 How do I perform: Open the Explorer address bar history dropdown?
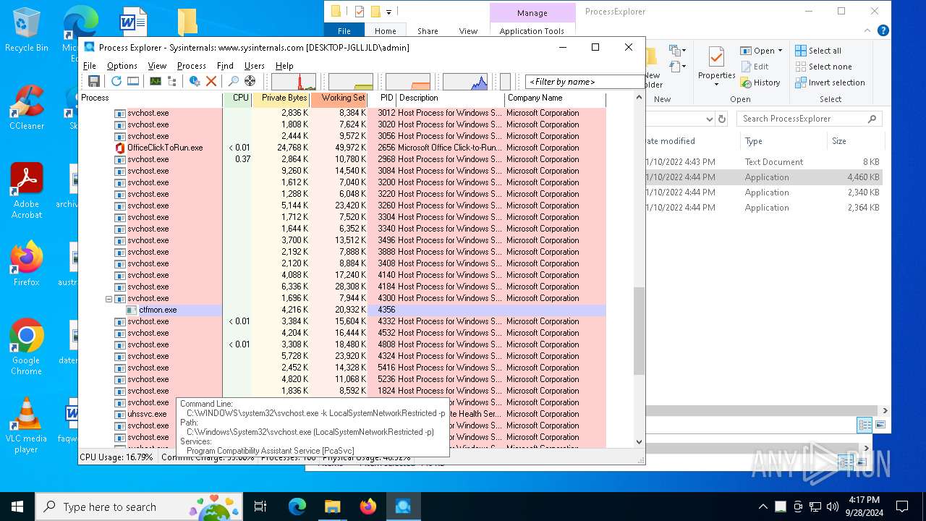[709, 119]
